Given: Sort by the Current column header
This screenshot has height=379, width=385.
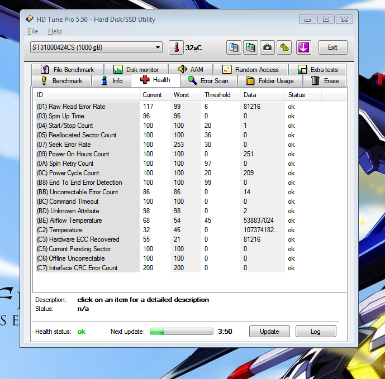Looking at the screenshot, I should point(154,95).
